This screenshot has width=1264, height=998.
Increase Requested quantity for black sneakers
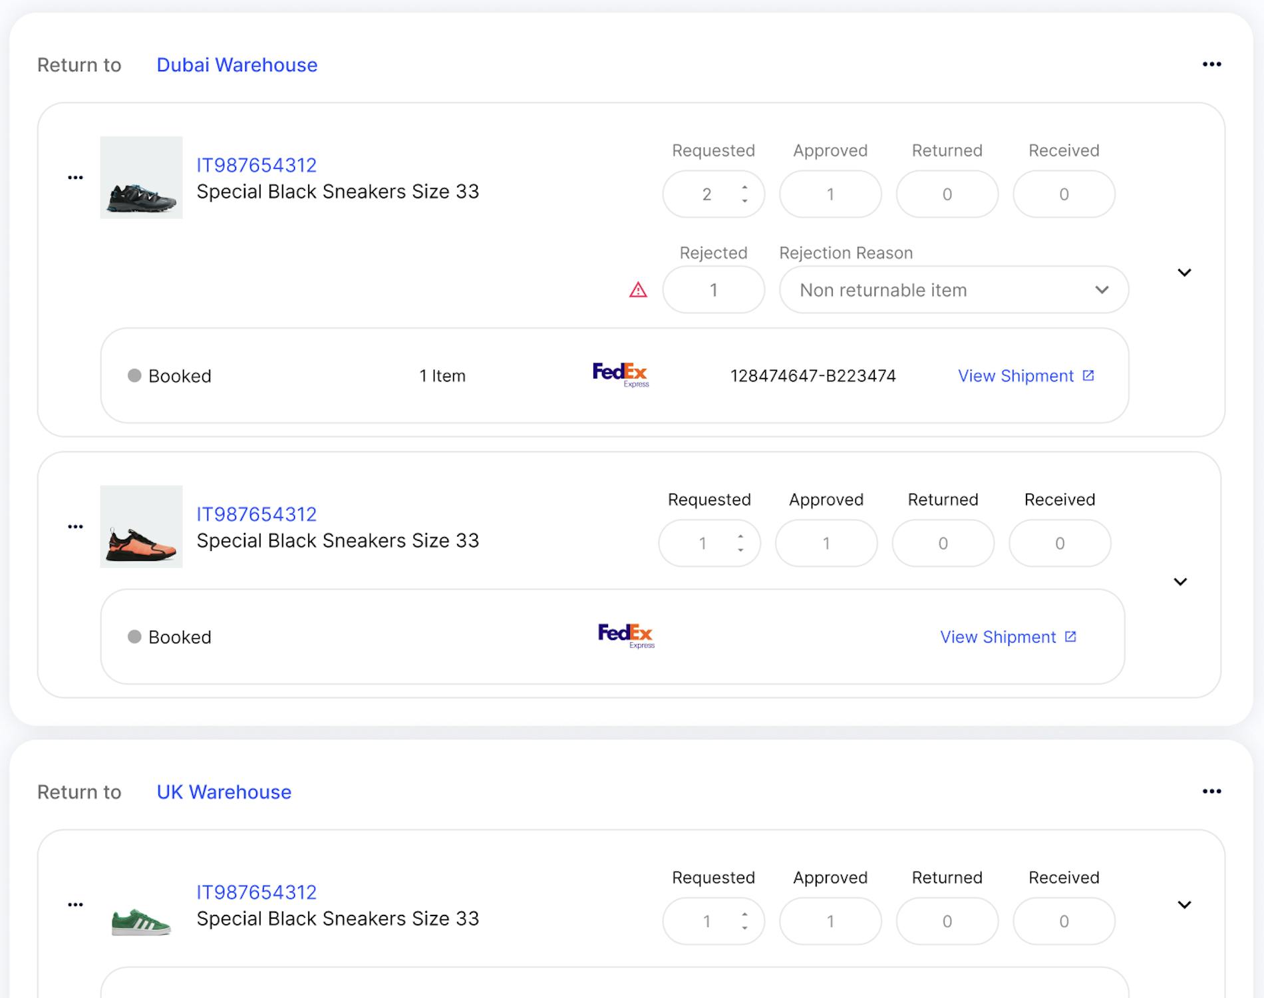pos(744,188)
